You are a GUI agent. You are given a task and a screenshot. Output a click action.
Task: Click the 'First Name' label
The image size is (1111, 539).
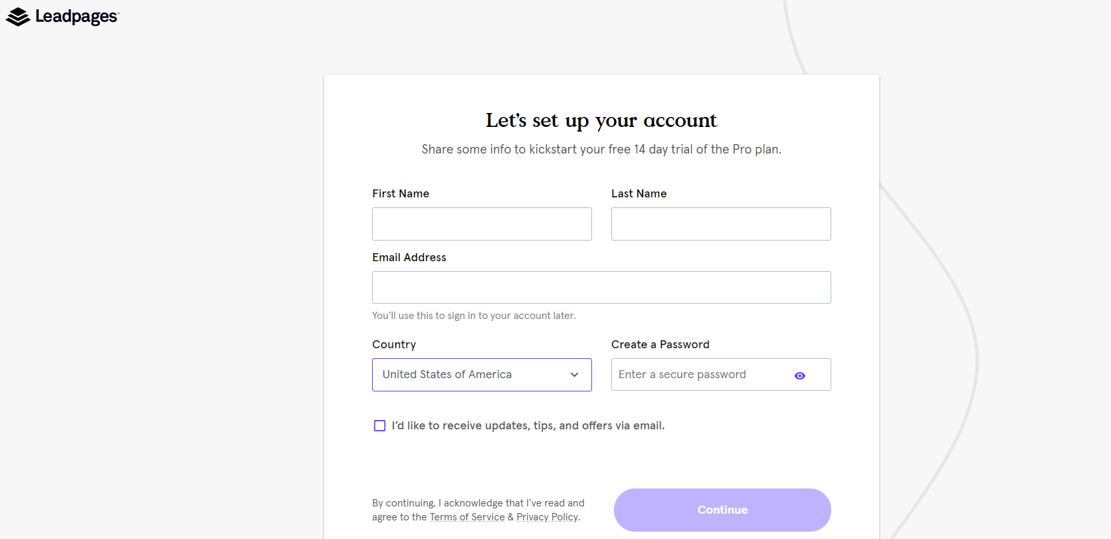click(x=401, y=193)
